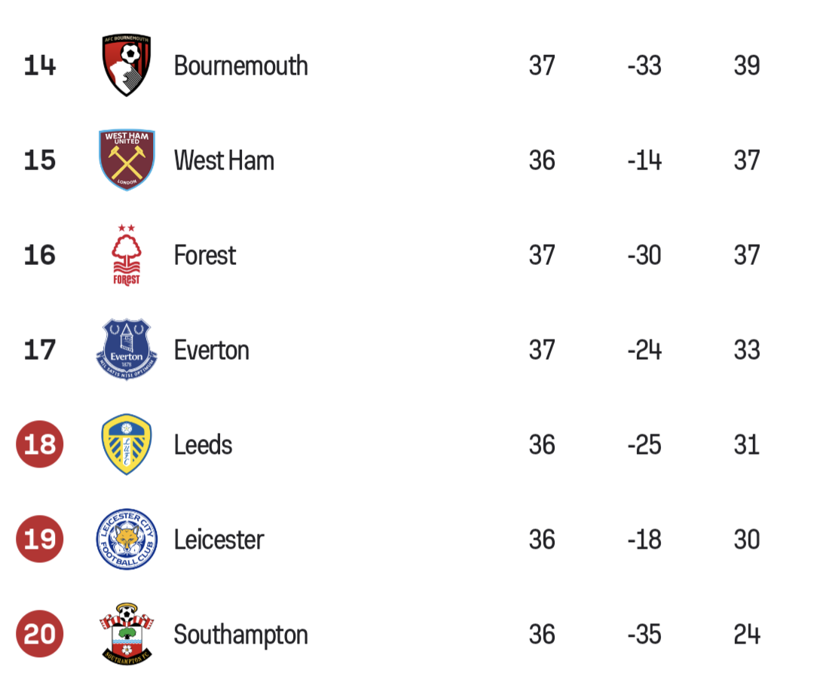814x676 pixels.
Task: Click Bournemouth's 39 points value
Action: pyautogui.click(x=746, y=65)
